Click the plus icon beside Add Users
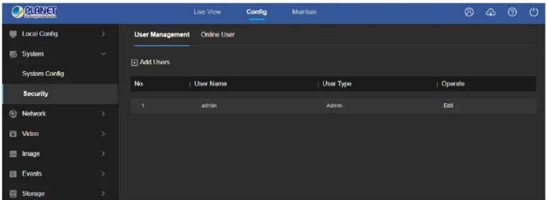The image size is (547, 200). (134, 63)
